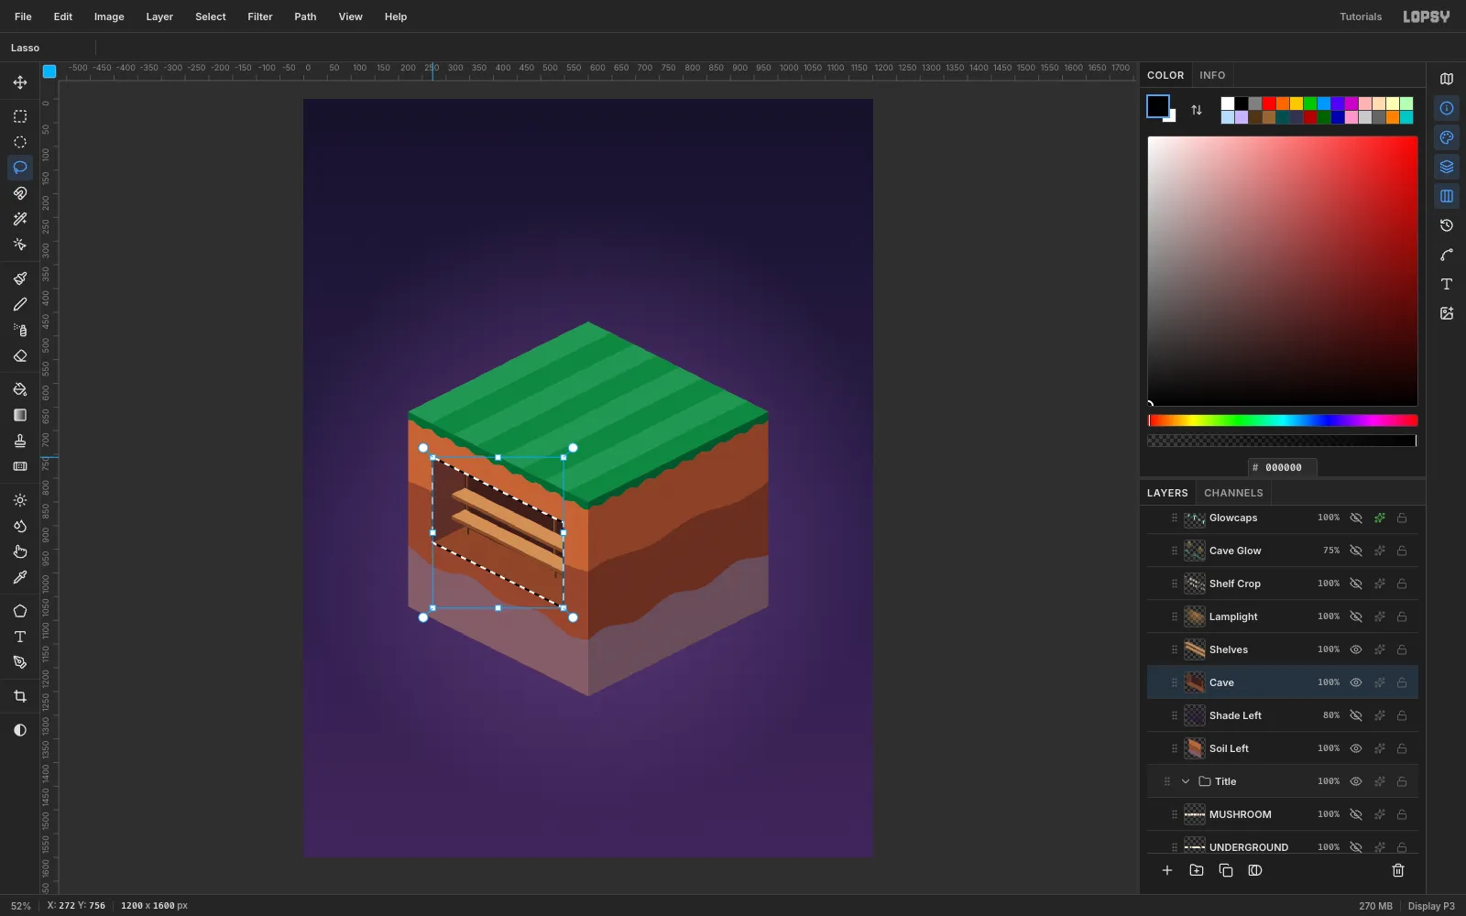Select the Clone Stamp tool

click(x=20, y=441)
